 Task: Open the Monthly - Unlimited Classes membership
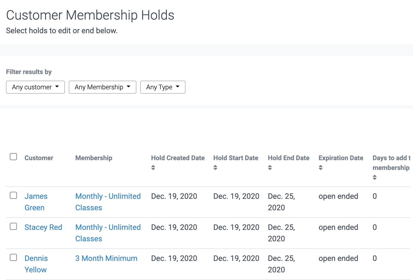(x=108, y=202)
